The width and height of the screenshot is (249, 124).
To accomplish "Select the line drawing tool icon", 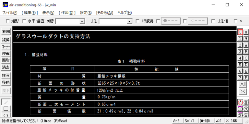I will (x=6, y=102).
